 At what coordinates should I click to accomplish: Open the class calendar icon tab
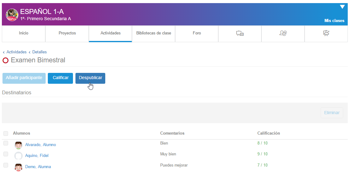(x=240, y=33)
